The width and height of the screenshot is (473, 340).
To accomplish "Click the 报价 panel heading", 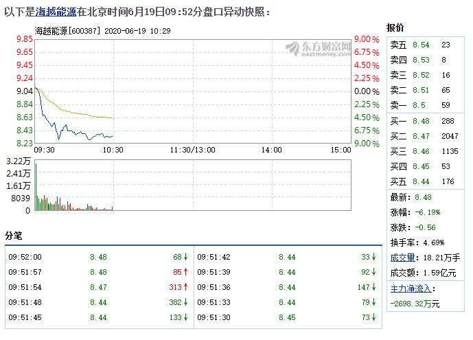I will point(395,27).
